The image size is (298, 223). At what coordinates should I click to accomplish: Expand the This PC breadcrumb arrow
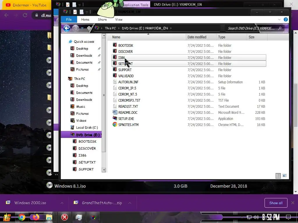(x=119, y=28)
